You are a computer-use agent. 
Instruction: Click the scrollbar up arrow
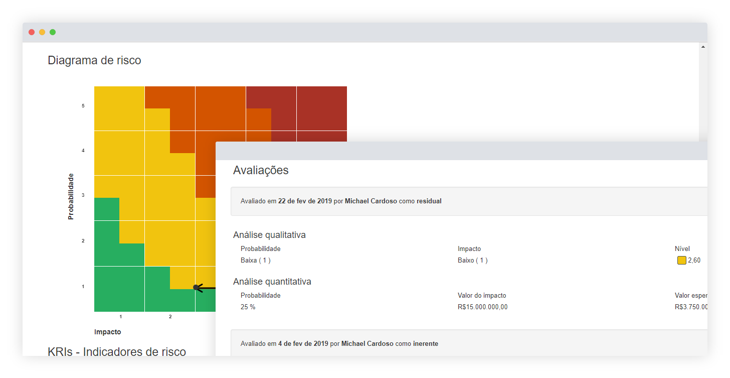click(x=703, y=47)
